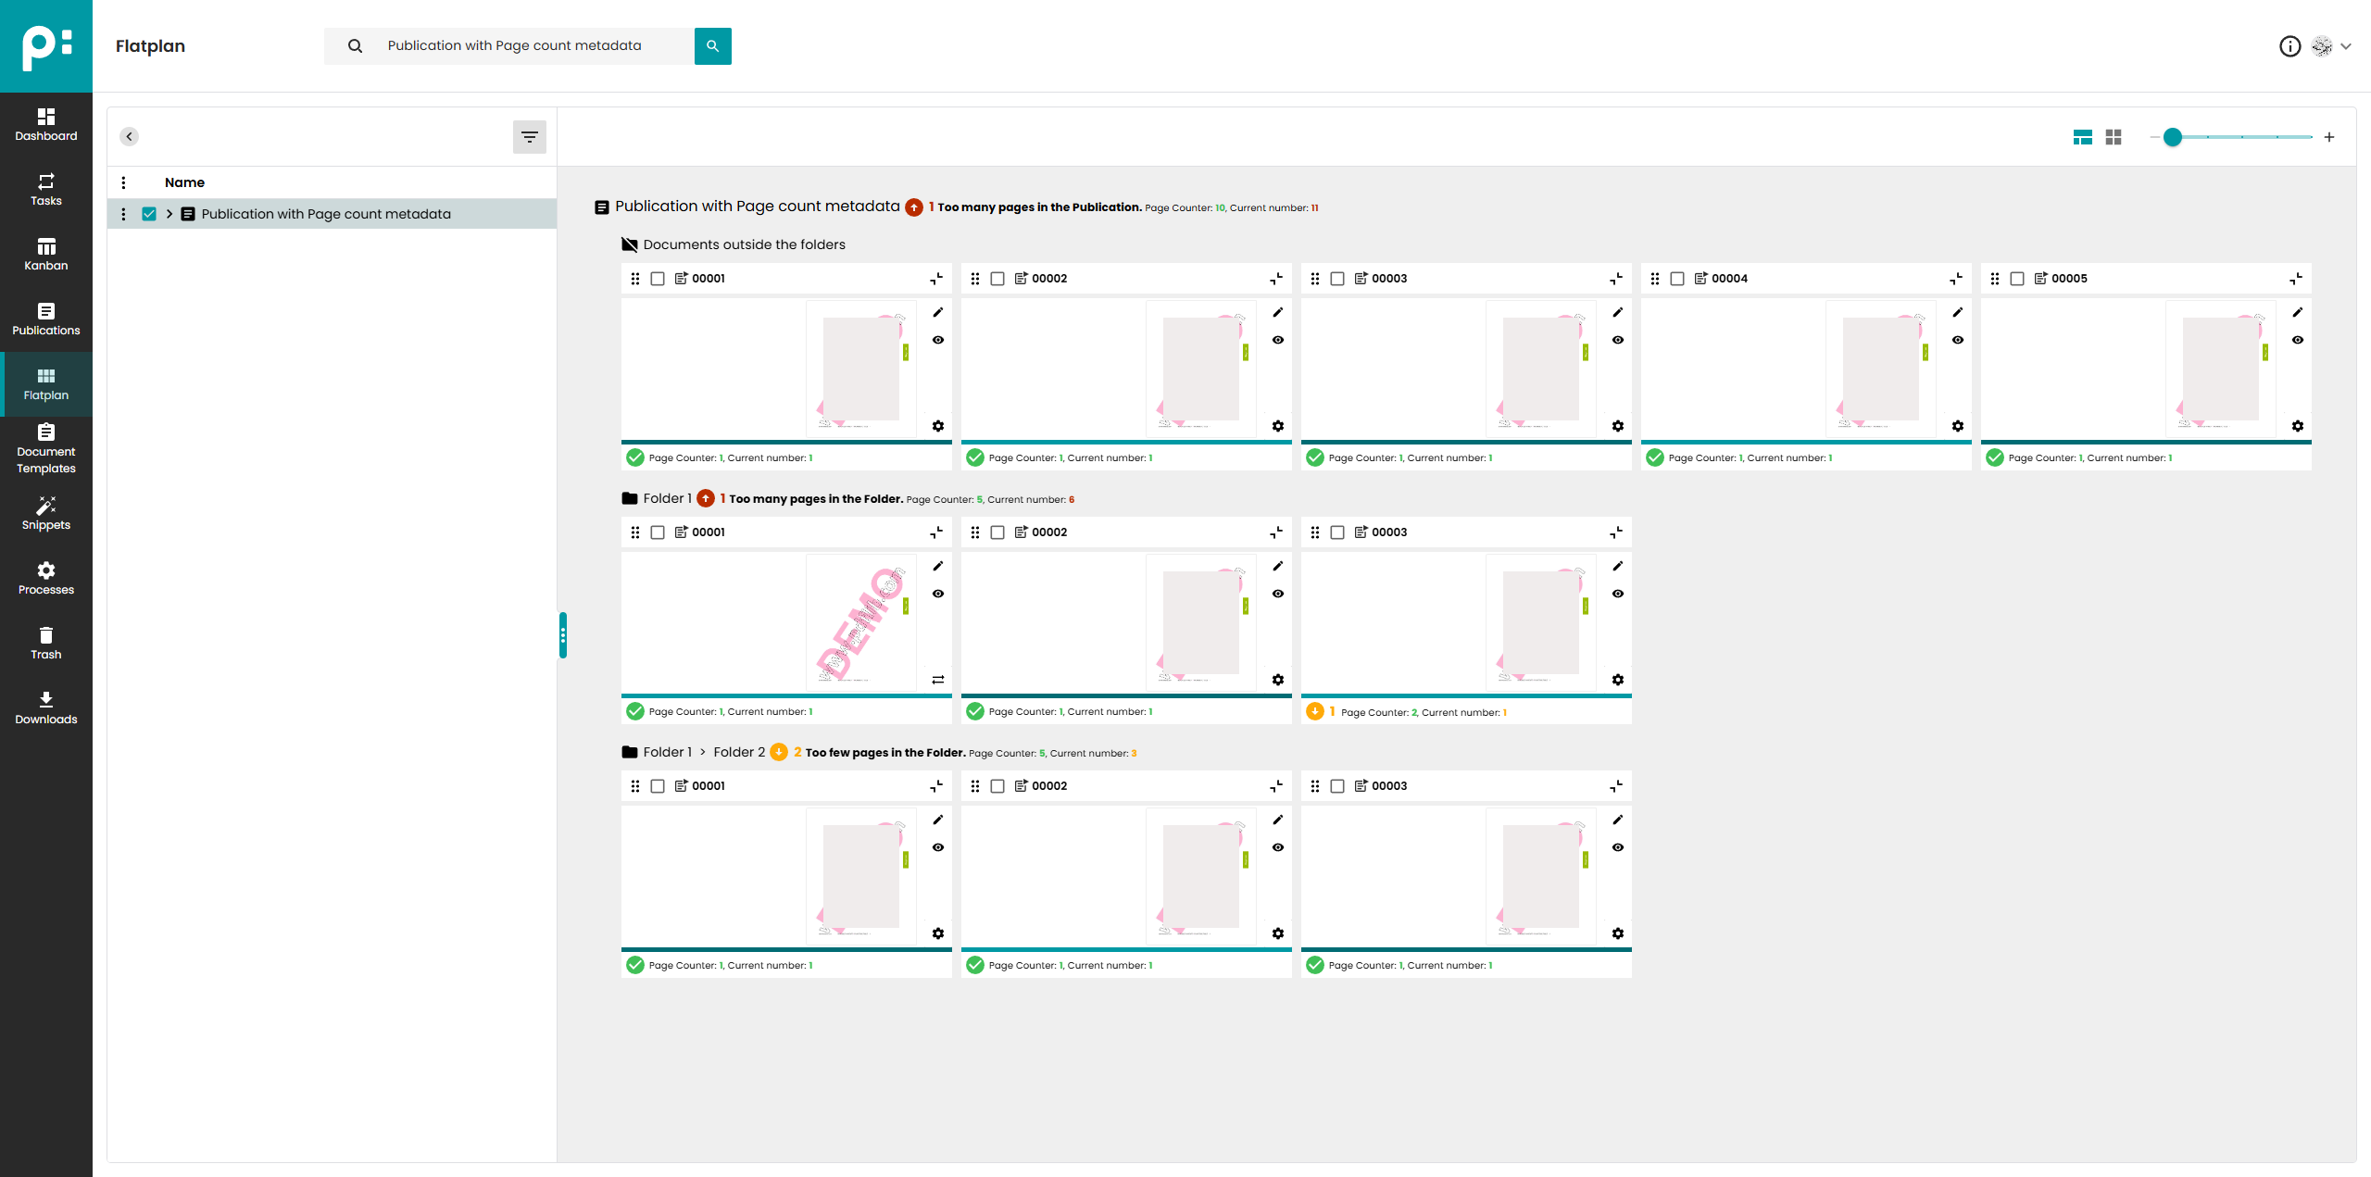Select checkbox of outside document 00002
2371x1177 pixels.
(997, 279)
